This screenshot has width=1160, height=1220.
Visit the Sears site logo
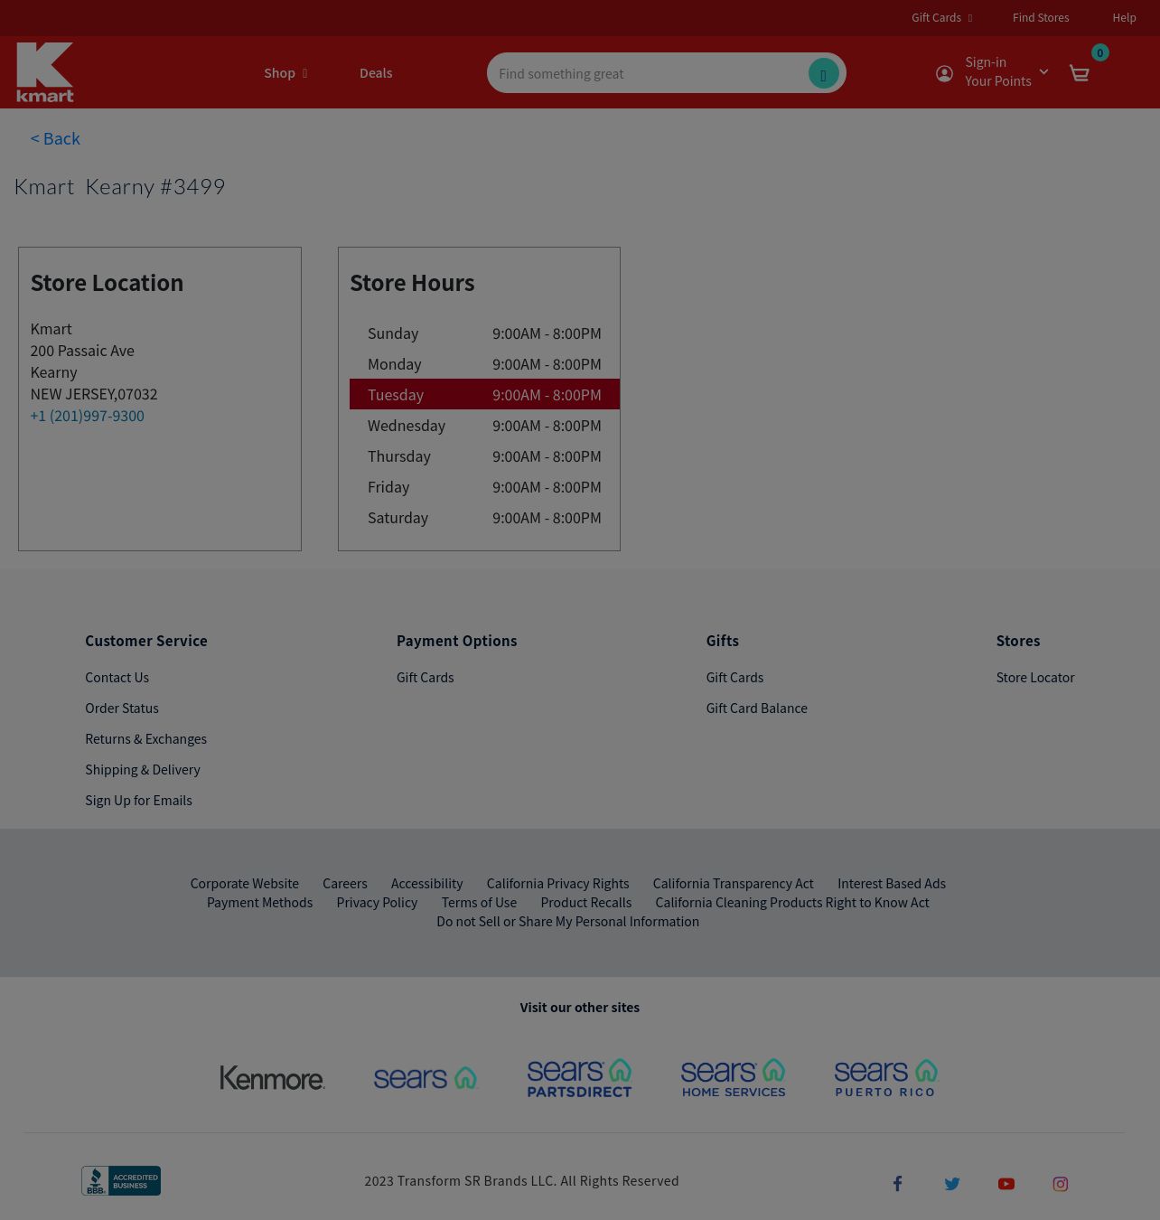426,1077
